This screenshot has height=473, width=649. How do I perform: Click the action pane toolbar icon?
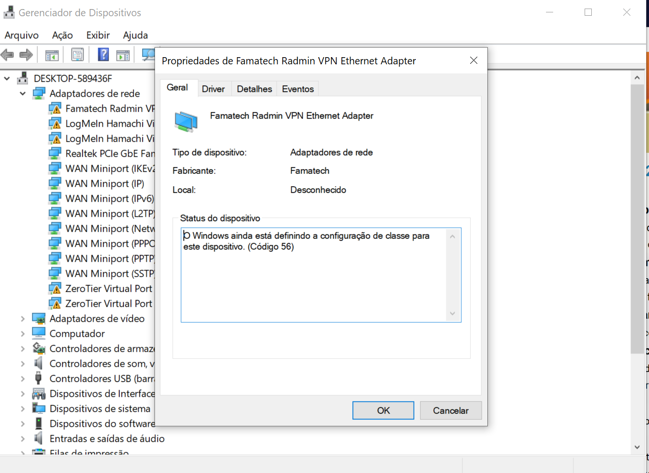pyautogui.click(x=123, y=55)
